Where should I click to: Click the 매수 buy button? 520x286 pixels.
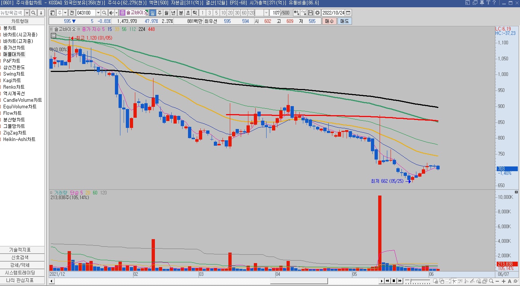(x=329, y=21)
